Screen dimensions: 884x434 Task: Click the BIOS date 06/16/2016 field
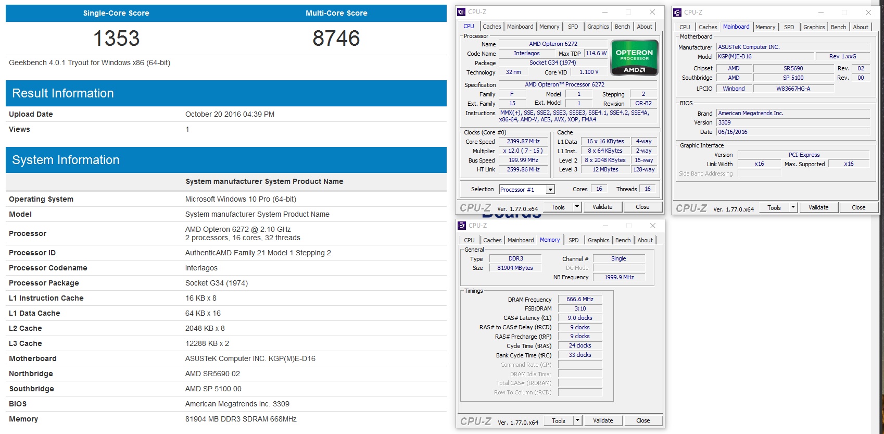[793, 132]
